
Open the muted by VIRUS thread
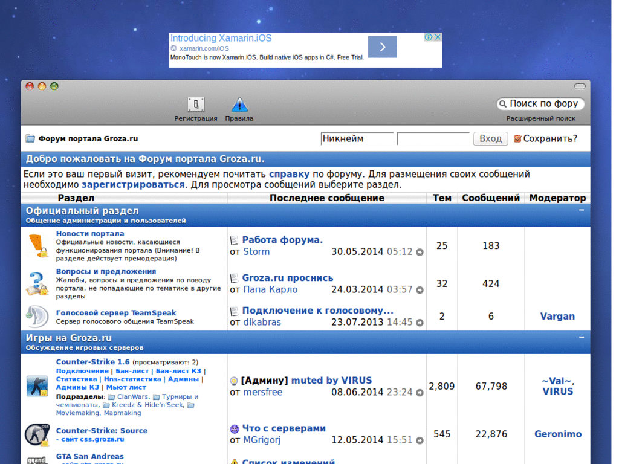click(x=331, y=381)
